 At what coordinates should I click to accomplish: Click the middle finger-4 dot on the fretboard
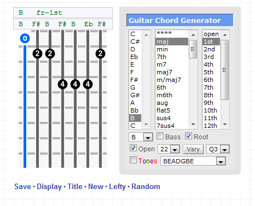tap(75, 84)
